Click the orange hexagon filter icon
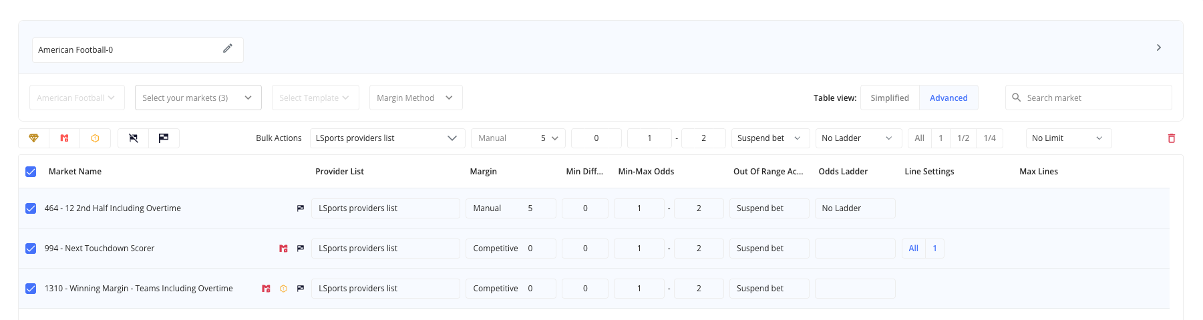Viewport: 1203px width, 320px height. (95, 138)
